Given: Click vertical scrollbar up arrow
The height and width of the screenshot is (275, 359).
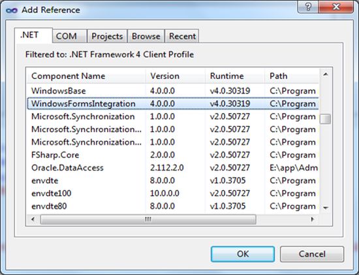Looking at the screenshot, I should (325, 74).
